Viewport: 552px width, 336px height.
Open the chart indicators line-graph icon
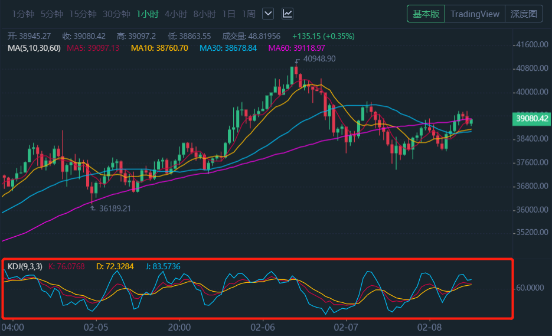click(288, 14)
